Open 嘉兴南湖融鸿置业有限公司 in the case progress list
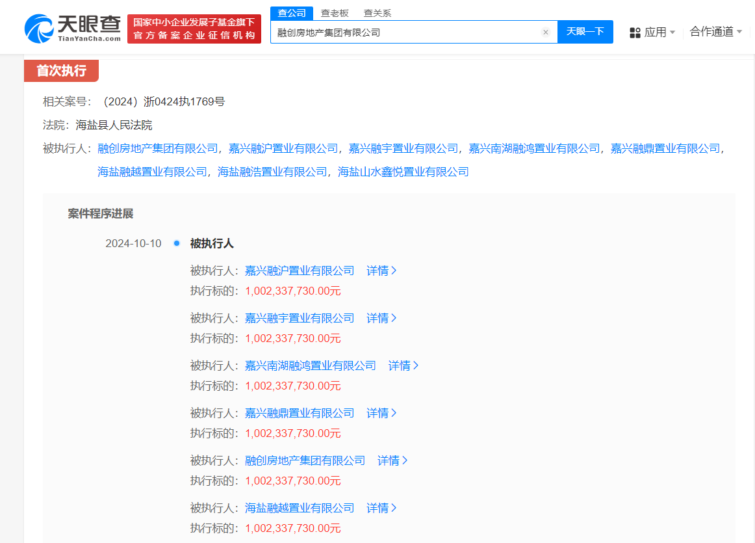This screenshot has width=755, height=543. pos(311,365)
